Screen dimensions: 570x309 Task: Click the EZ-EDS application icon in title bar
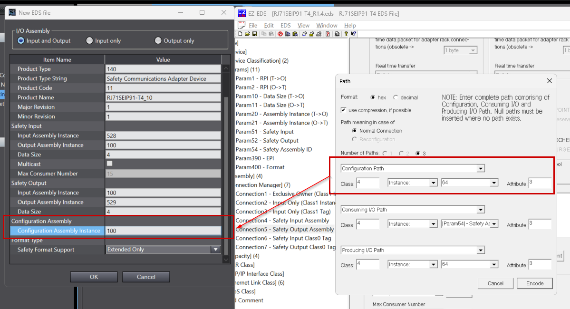242,13
